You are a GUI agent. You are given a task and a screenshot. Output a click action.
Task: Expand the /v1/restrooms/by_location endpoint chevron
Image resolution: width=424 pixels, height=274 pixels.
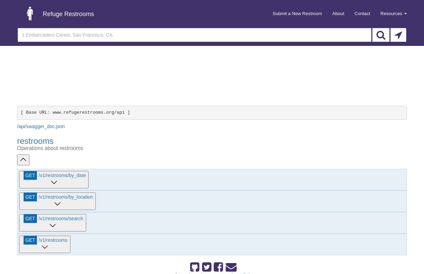point(57,204)
